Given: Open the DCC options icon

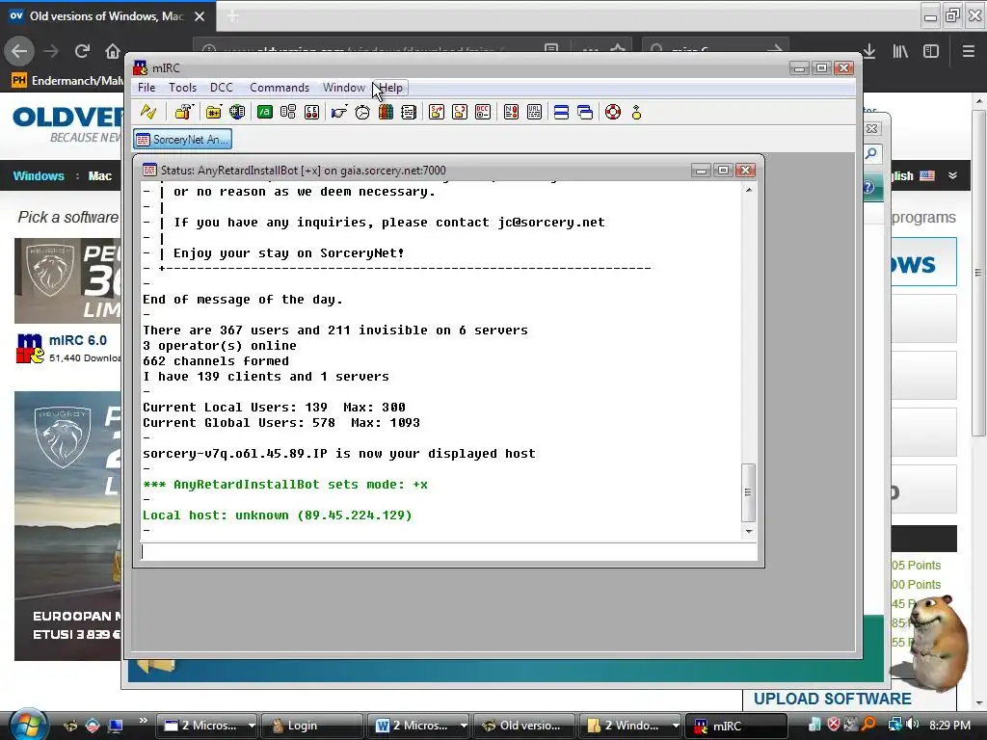Looking at the screenshot, I should [x=483, y=112].
